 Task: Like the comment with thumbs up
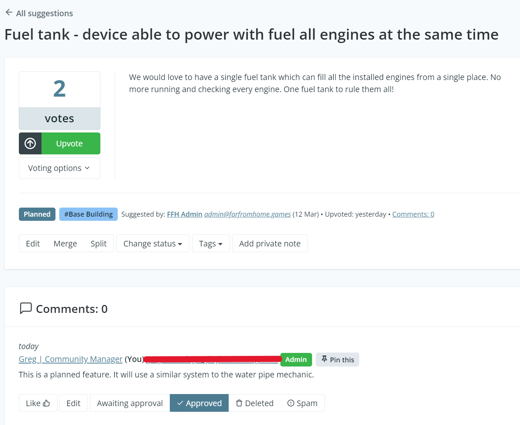[x=38, y=403]
